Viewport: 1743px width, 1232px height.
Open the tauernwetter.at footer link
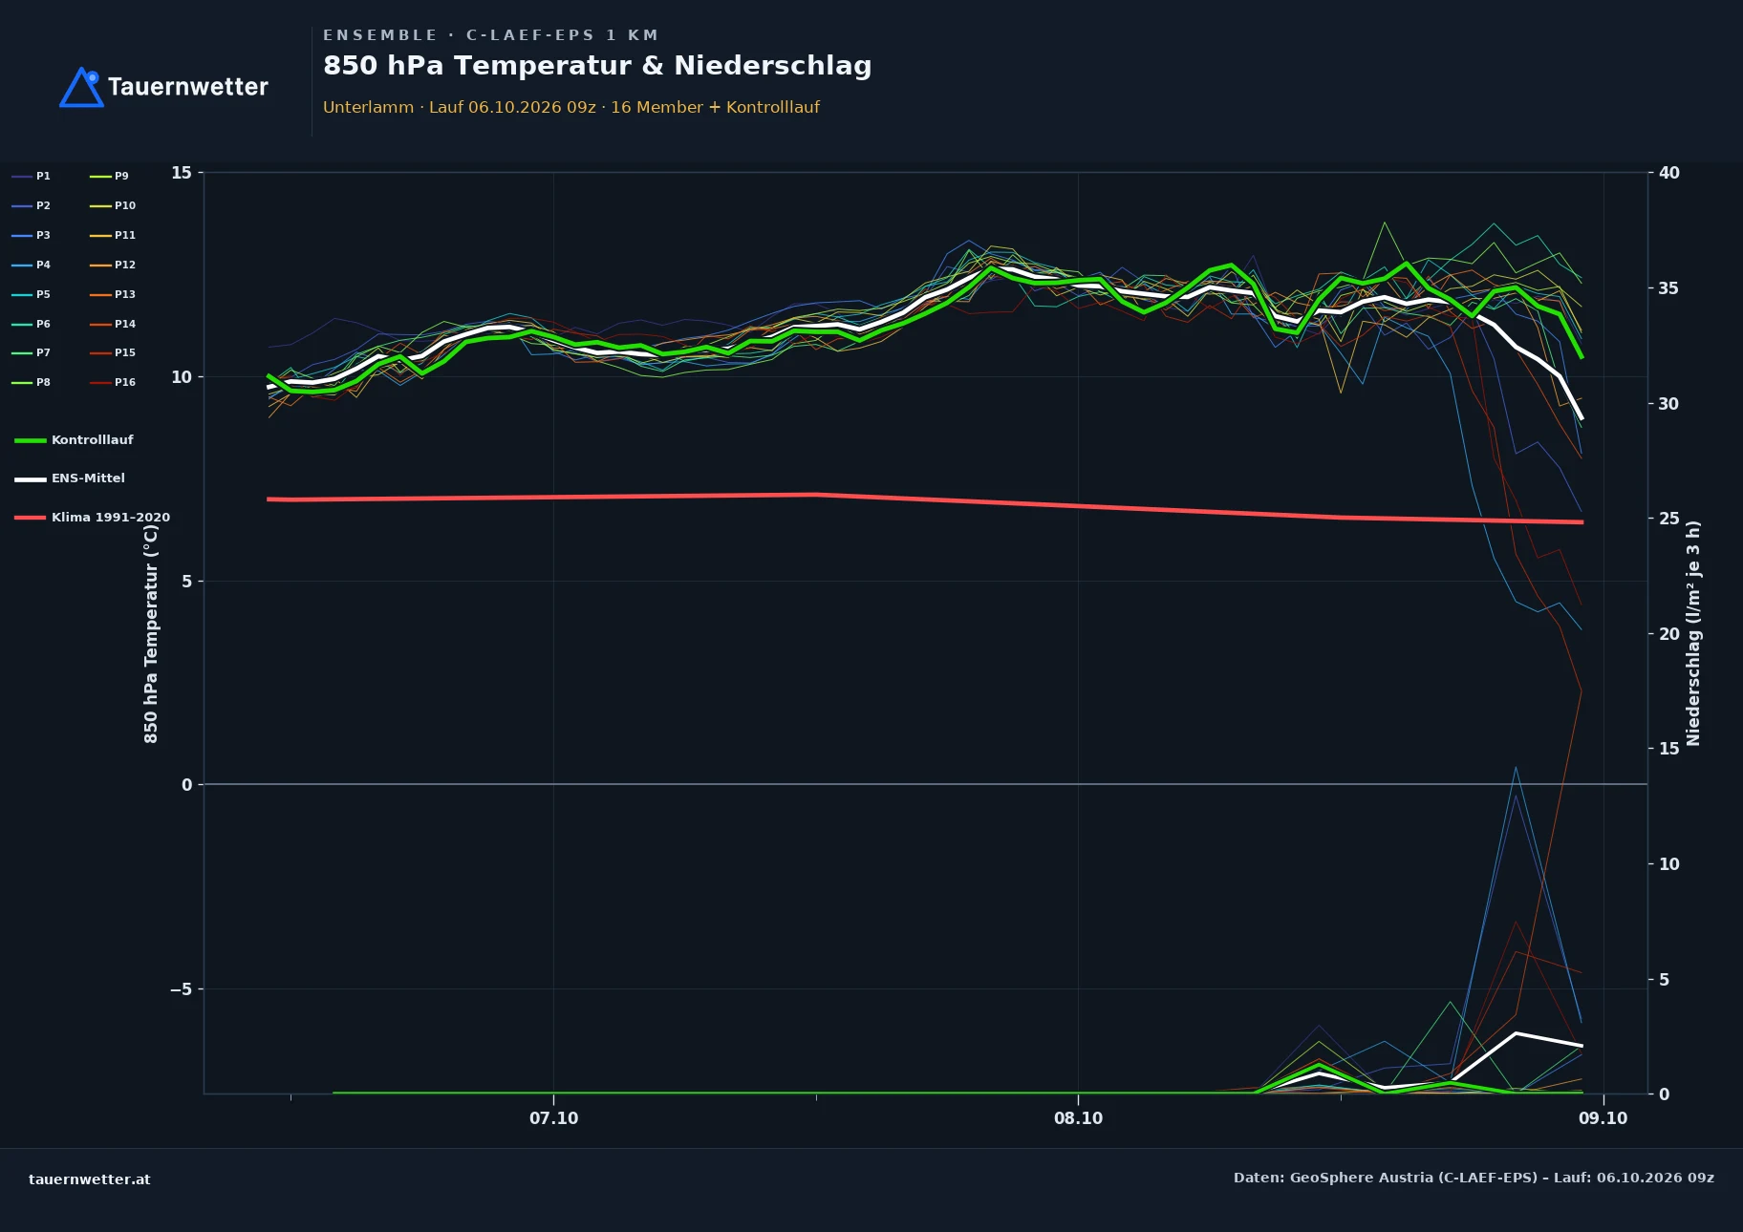pos(90,1179)
